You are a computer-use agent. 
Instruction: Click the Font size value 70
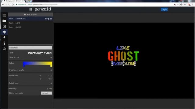pos(50,58)
